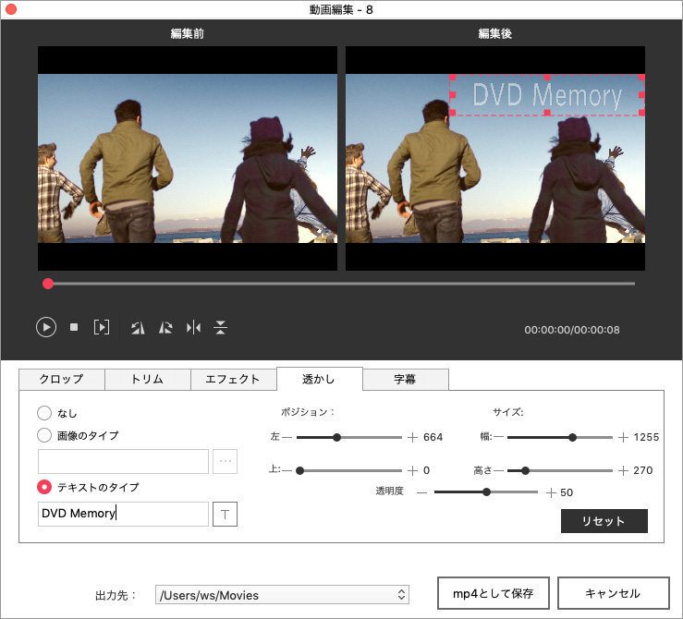This screenshot has width=683, height=619.
Task: Click mp4として保存 button
Action: [494, 593]
